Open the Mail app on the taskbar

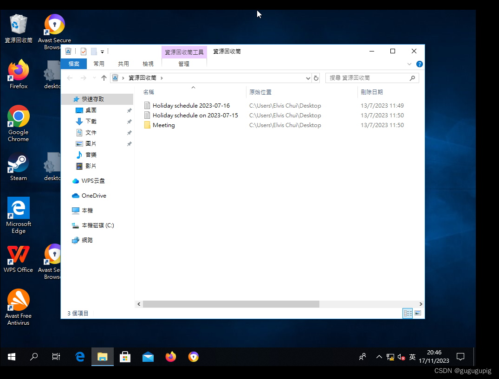click(x=148, y=357)
